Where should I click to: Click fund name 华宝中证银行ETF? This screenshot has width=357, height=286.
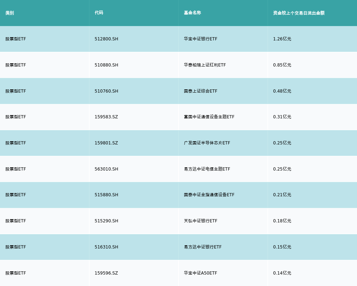201,39
